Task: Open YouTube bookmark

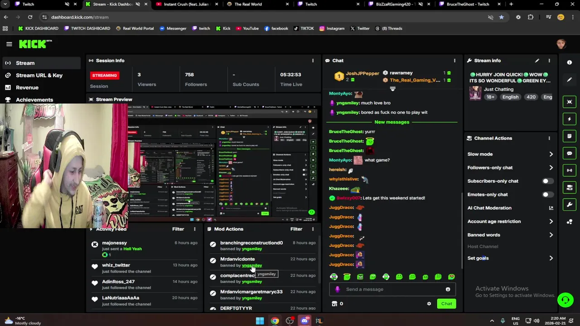Action: (x=247, y=29)
